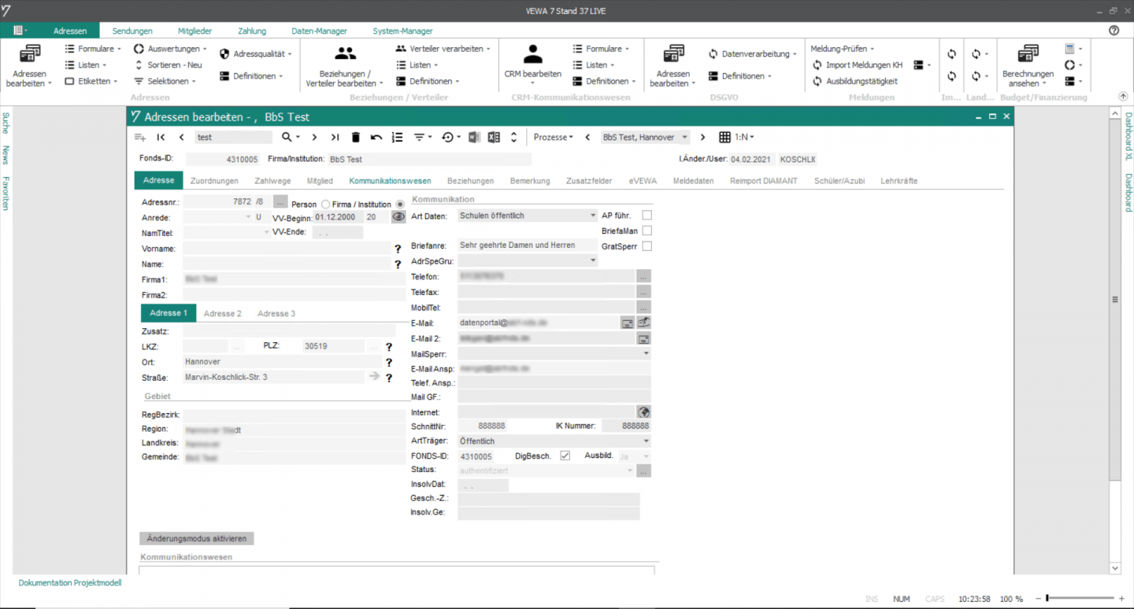Screen dimensions: 1134x609
Task: Open the BbS Test, Hannover combo box
Action: point(645,137)
